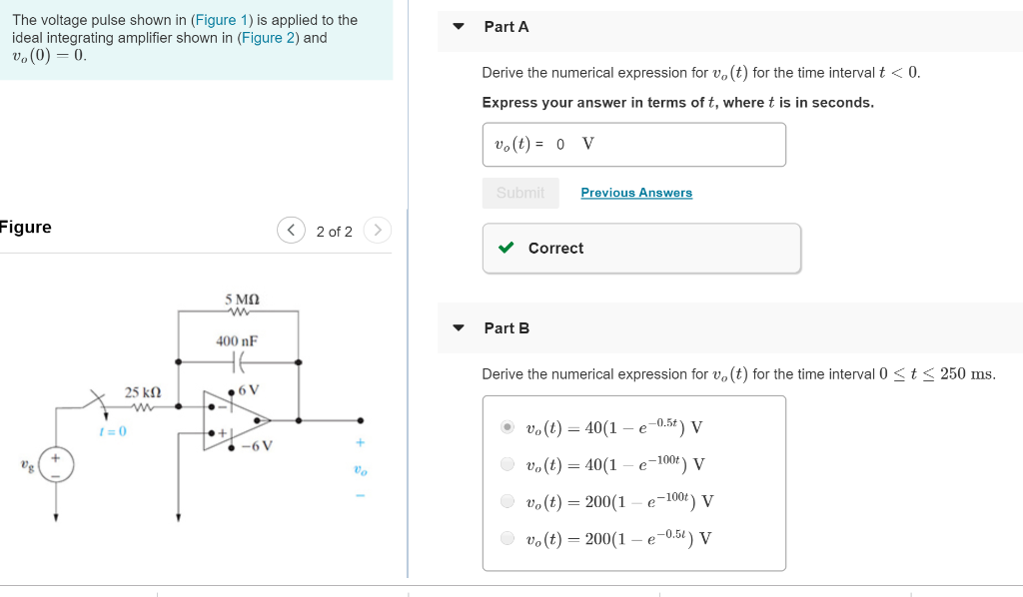This screenshot has width=1023, height=597.
Task: Click the previous figure arrow
Action: point(291,230)
